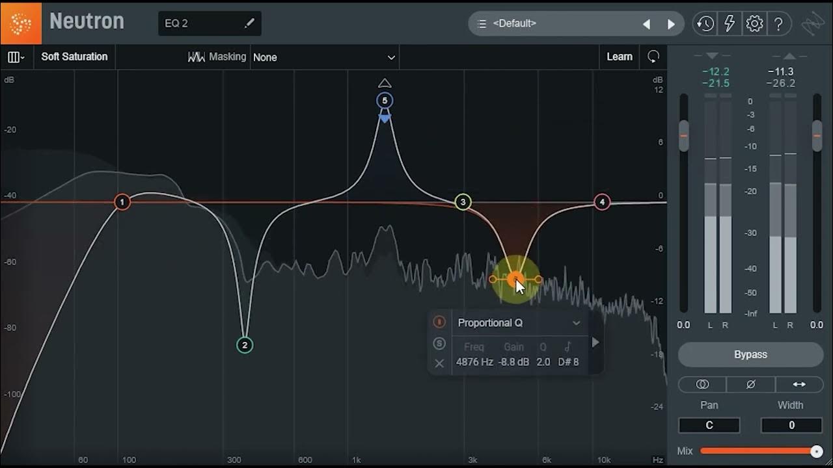Click the output gain value 0.0

tap(817, 325)
